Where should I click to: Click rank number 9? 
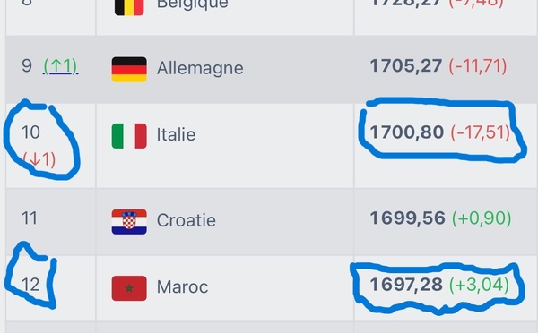(27, 65)
